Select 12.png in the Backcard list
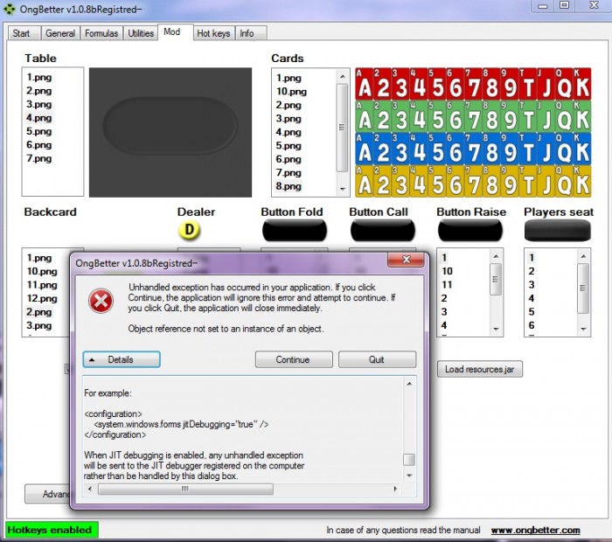Image resolution: width=612 pixels, height=542 pixels. 42,298
